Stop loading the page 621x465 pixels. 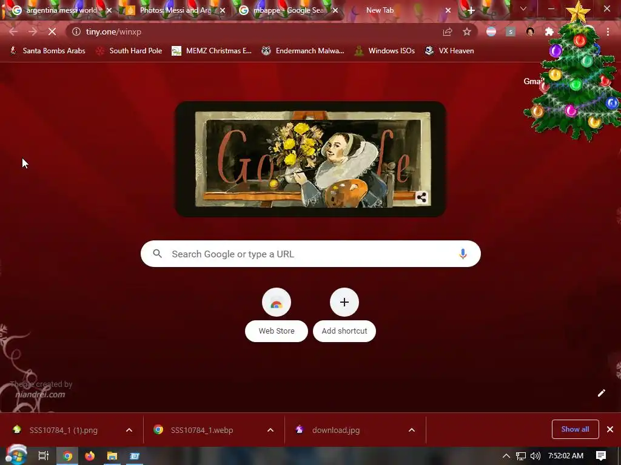click(x=52, y=31)
